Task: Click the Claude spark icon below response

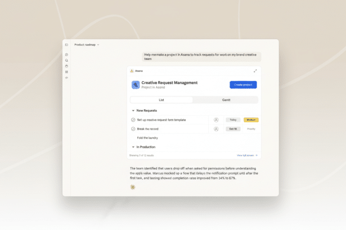Action: pyautogui.click(x=133, y=187)
